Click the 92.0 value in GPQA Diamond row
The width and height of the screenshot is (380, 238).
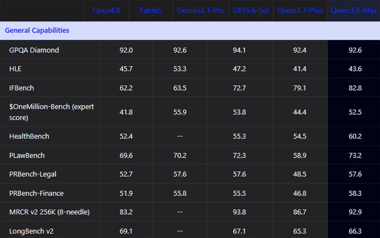coord(126,50)
